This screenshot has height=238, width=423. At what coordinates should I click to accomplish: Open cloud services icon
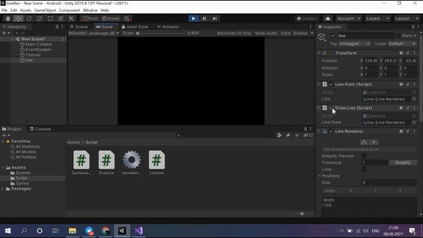point(328,19)
